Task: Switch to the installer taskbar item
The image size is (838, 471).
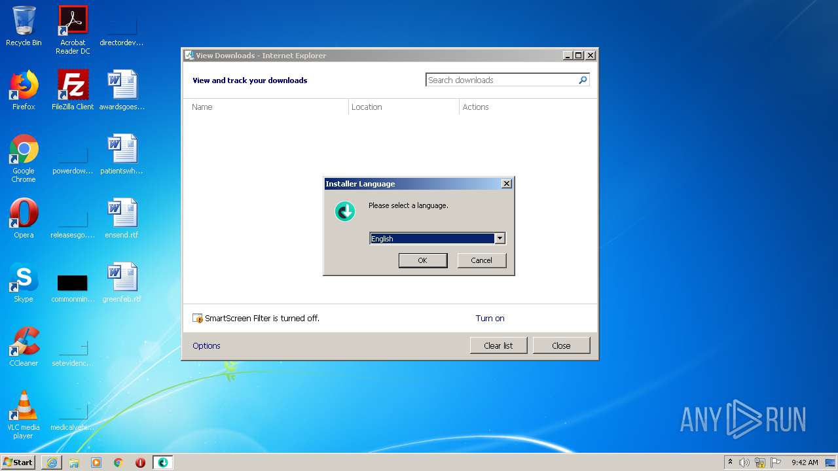Action: [x=163, y=462]
